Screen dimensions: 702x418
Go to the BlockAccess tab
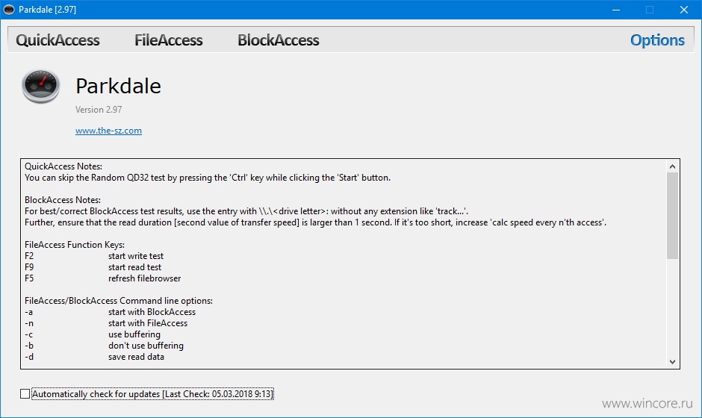point(279,40)
